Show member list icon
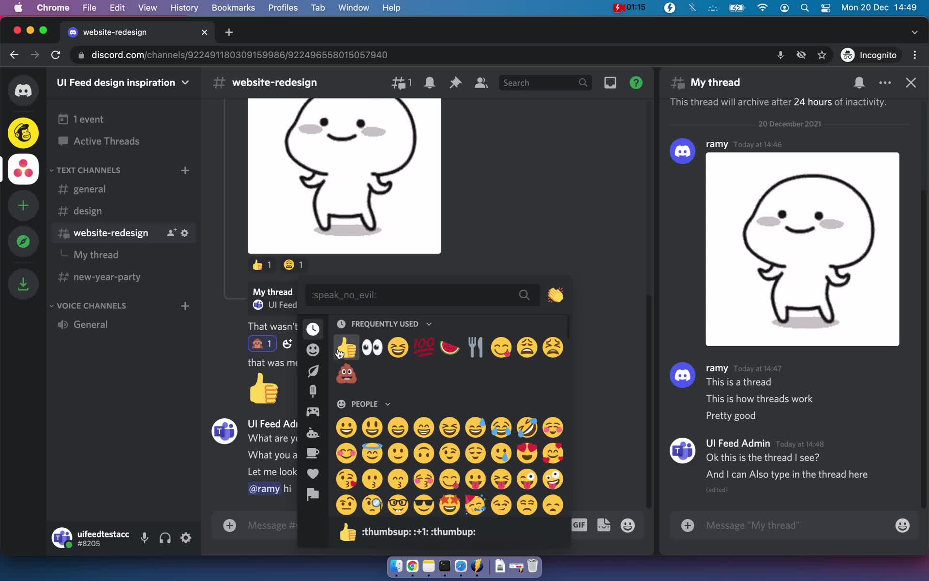This screenshot has width=929, height=581. point(481,83)
